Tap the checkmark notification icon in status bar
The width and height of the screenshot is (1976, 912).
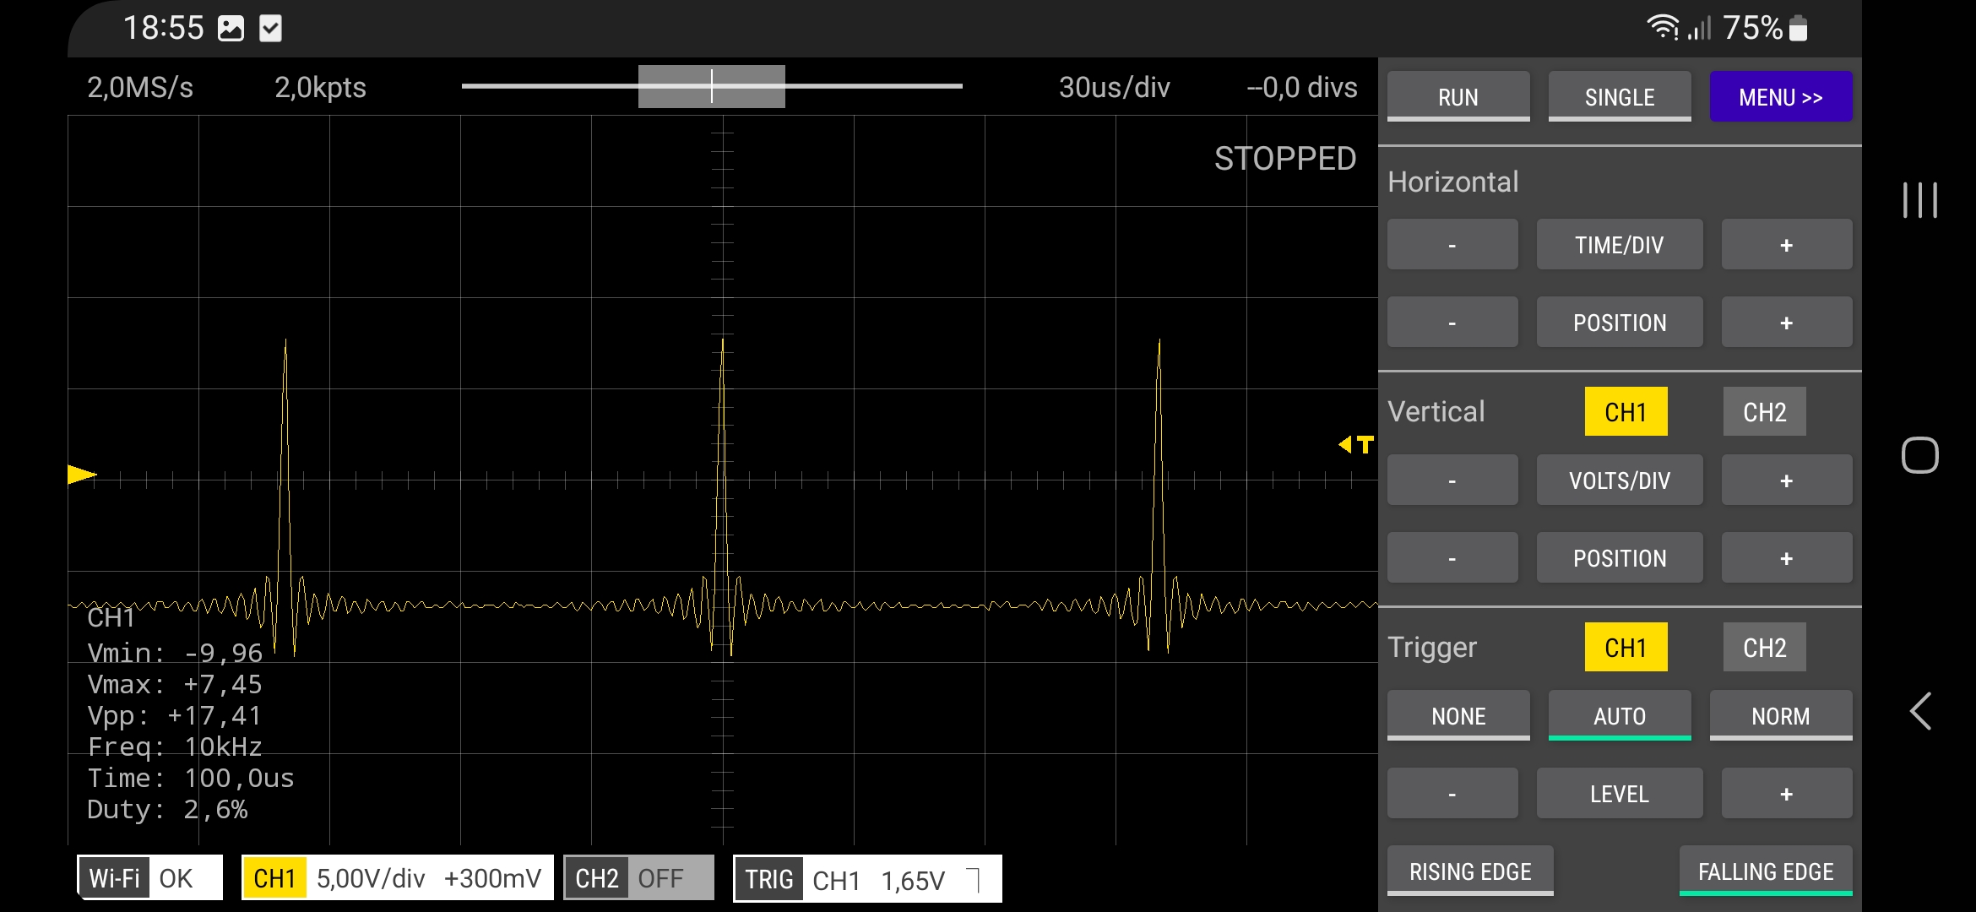coord(270,29)
